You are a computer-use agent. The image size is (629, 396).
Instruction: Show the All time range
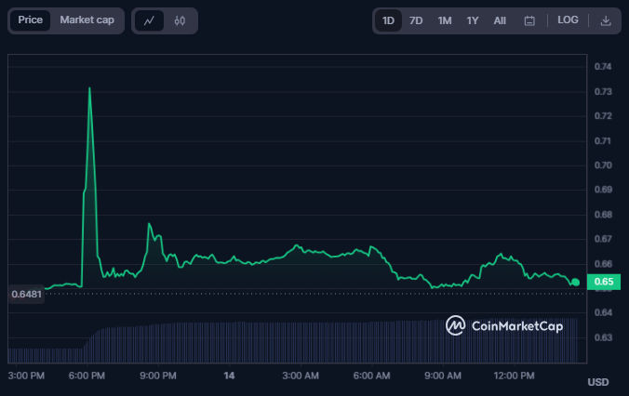500,20
